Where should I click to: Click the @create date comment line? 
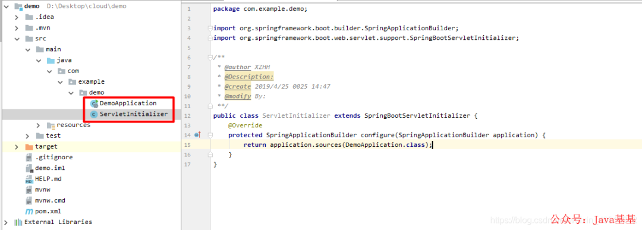pyautogui.click(x=273, y=86)
